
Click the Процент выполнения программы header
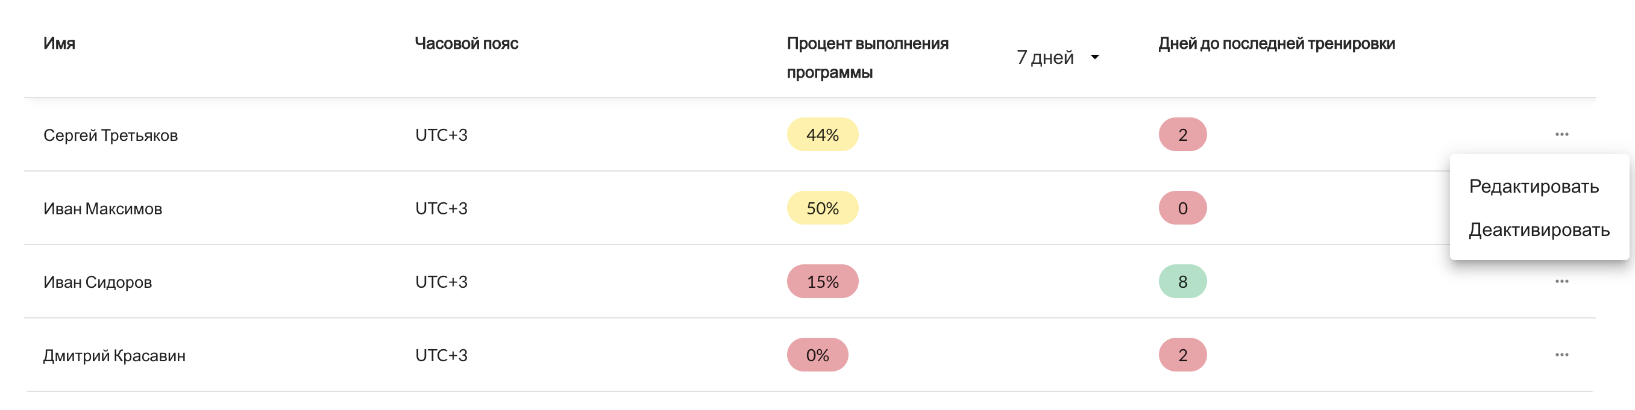867,58
